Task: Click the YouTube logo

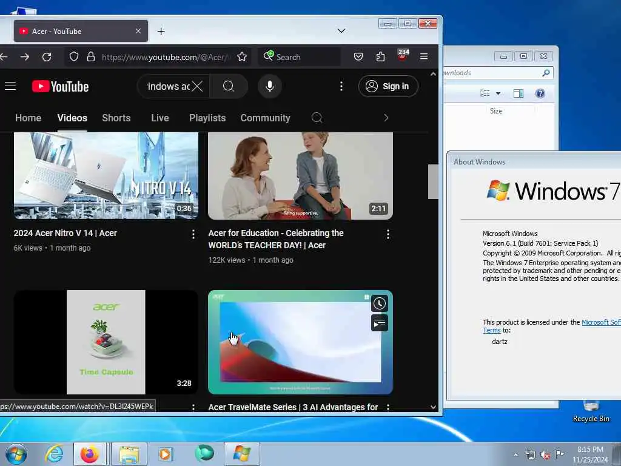Action: point(60,86)
